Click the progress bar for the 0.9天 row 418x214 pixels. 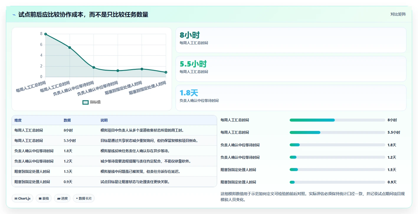(x=337, y=182)
